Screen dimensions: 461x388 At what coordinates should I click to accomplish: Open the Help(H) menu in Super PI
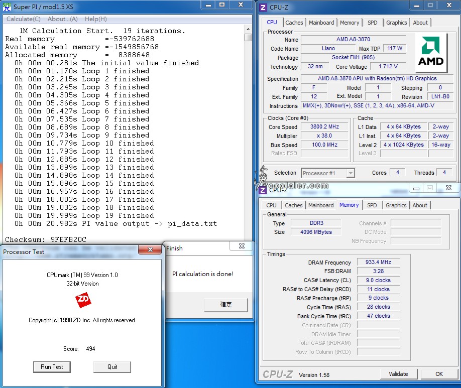[x=96, y=19]
